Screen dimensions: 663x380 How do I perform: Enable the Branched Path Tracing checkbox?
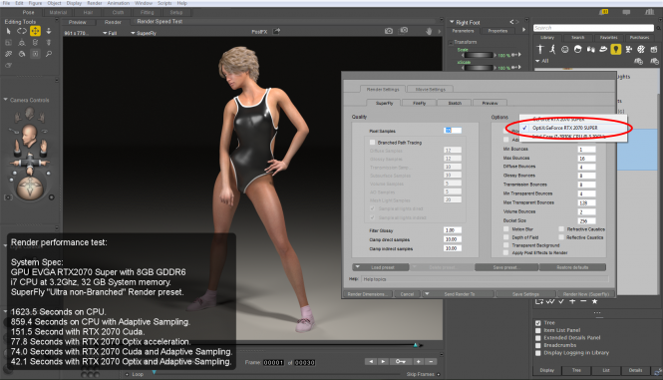pos(372,143)
